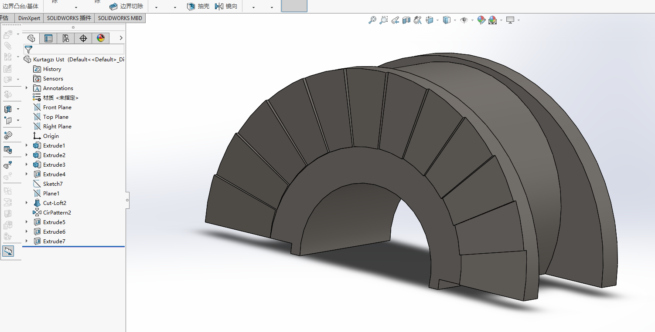Select CirPattern2 in the feature tree
Screen dimensions: 655x332
click(x=57, y=212)
